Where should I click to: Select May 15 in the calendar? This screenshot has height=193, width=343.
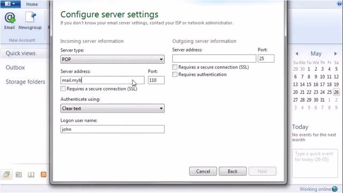pos(309,85)
